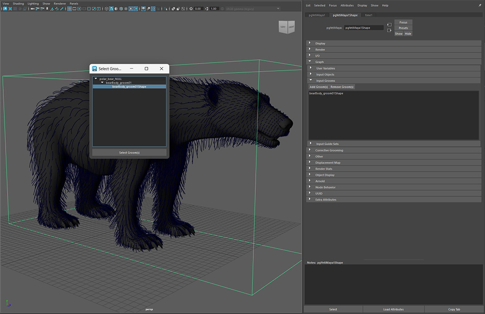Select bearBody_groom01Shape in the dialog tree
The width and height of the screenshot is (485, 314).
coord(129,87)
